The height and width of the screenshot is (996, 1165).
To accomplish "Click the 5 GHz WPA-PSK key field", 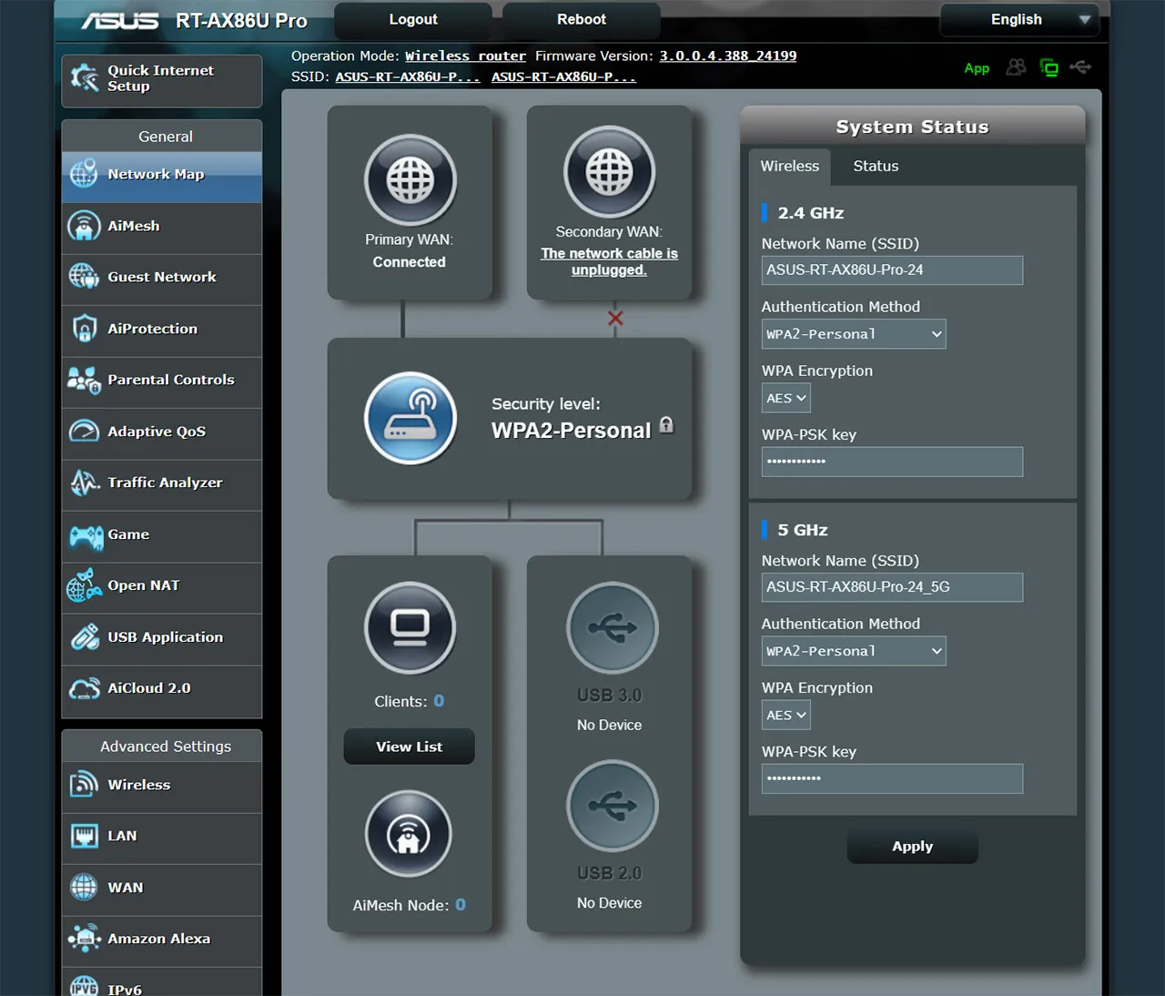I will click(x=892, y=778).
